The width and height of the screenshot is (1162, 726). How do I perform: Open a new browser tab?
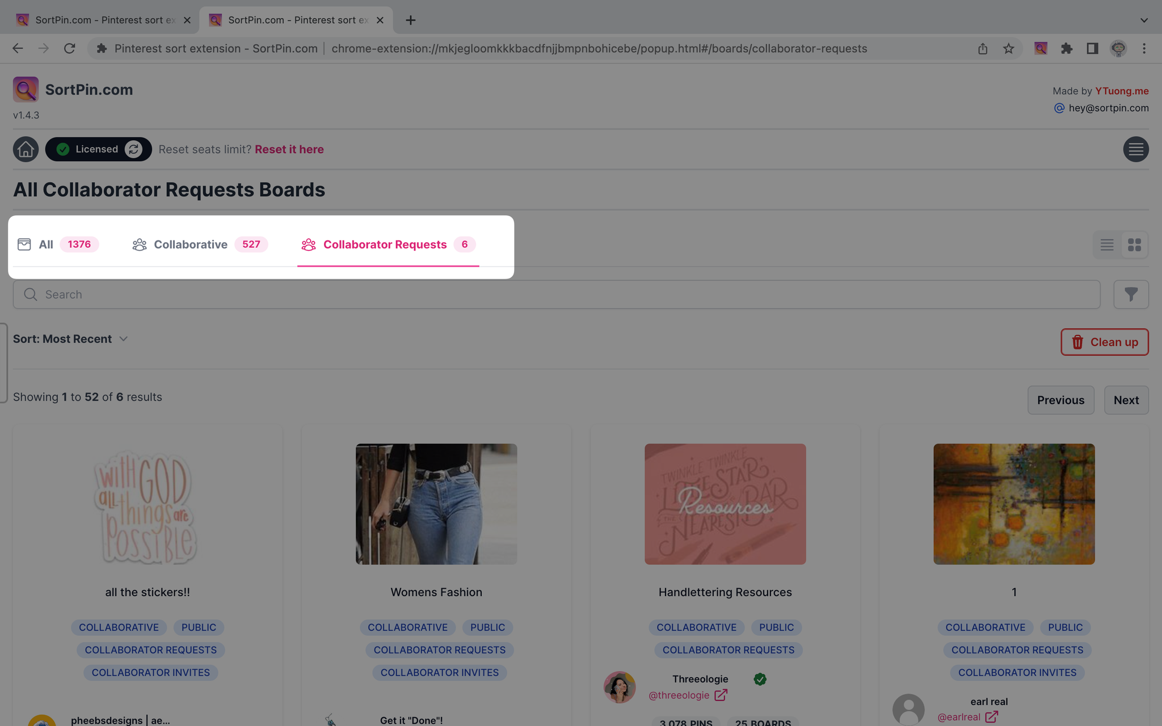tap(411, 20)
